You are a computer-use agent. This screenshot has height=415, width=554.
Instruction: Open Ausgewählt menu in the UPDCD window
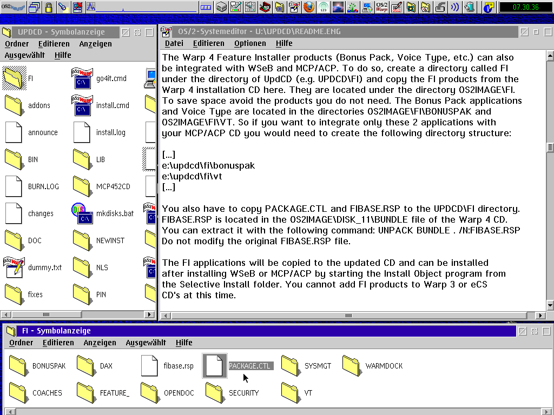click(25, 55)
